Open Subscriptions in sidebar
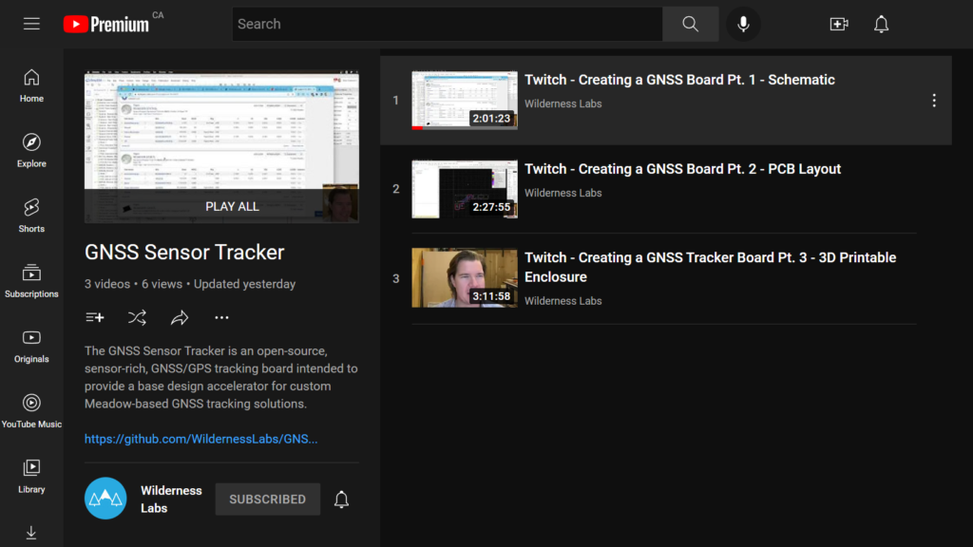The width and height of the screenshot is (973, 547). (x=31, y=281)
